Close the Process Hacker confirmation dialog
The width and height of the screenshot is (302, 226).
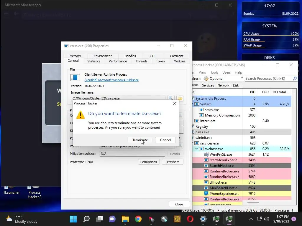pyautogui.click(x=175, y=103)
